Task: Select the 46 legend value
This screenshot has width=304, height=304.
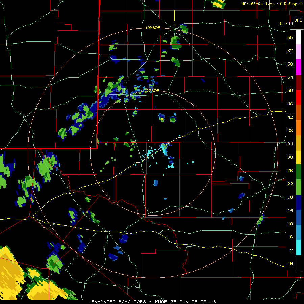Action: click(x=290, y=104)
